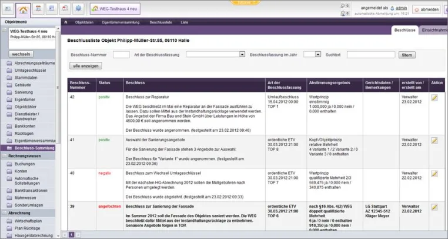Edit Beschluss 42 with pencil icon

point(434,98)
